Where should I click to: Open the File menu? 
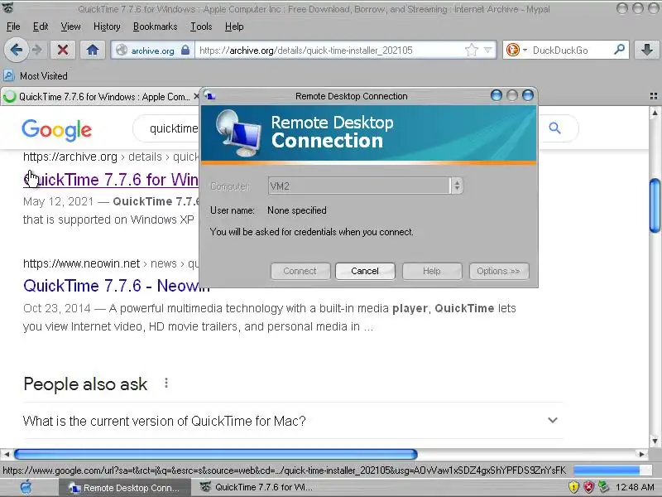(x=13, y=27)
